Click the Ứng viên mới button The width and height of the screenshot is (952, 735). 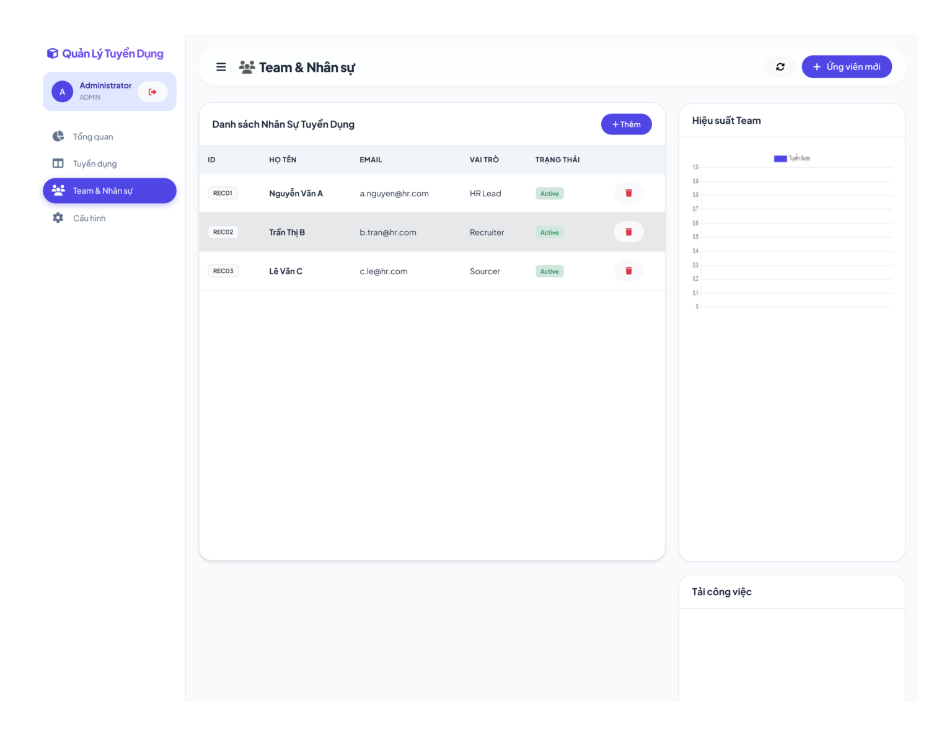[847, 67]
